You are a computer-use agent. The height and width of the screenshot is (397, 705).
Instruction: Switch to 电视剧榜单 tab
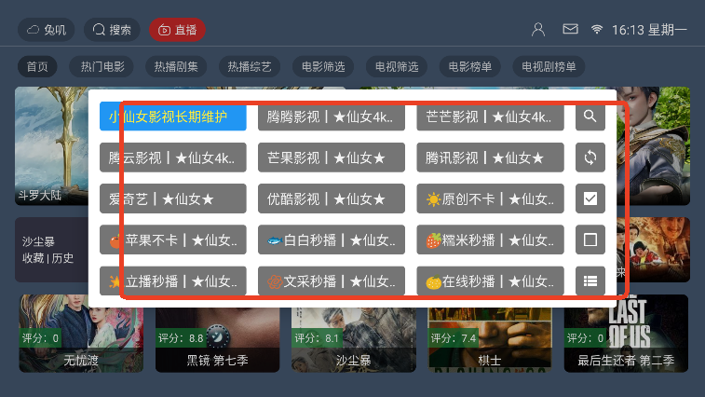tap(549, 66)
